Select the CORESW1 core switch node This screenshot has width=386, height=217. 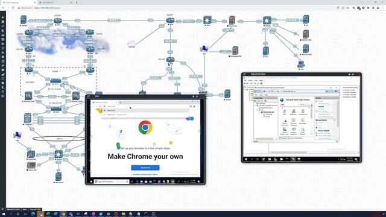click(x=28, y=118)
